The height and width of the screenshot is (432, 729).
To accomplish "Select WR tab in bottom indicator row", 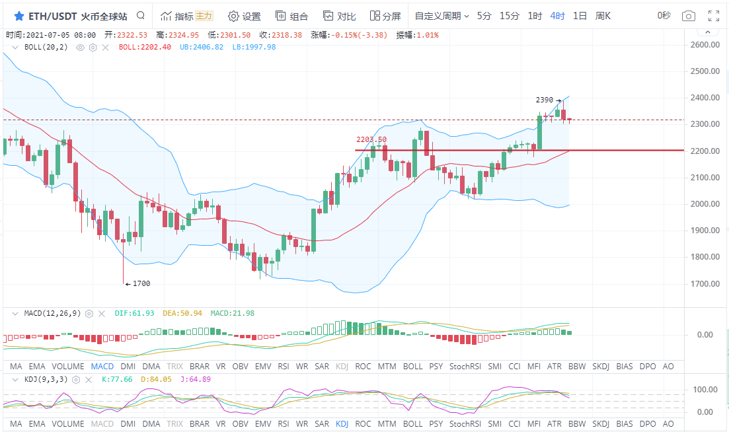I will click(x=302, y=424).
